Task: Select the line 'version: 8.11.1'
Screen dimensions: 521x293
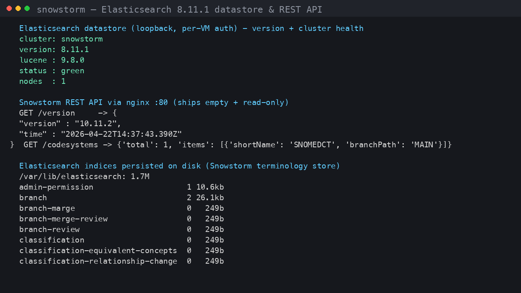Action: (54, 50)
